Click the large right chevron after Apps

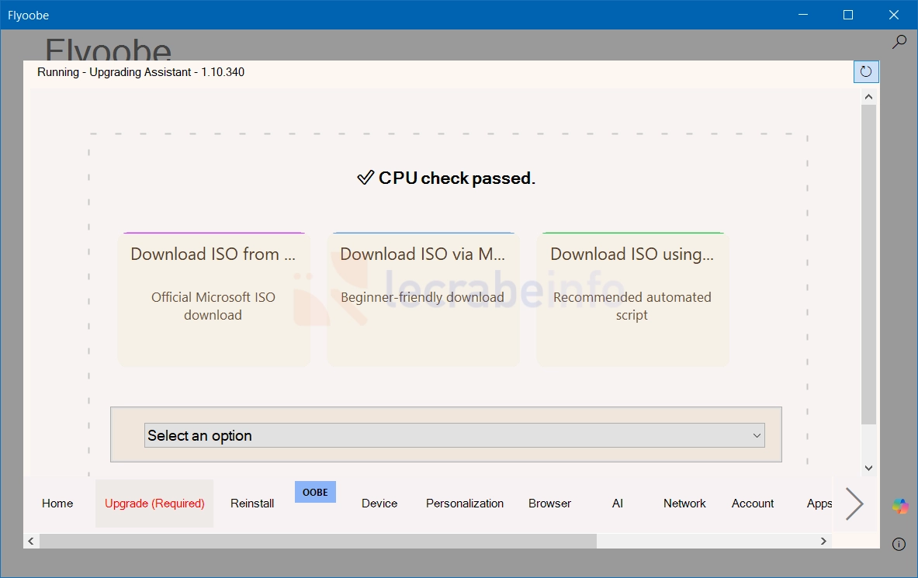coord(854,504)
